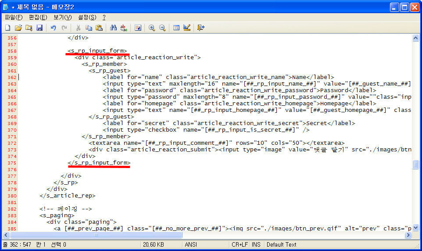Click the </s_rp_member> closing tag
422x251 pixels.
[106, 136]
